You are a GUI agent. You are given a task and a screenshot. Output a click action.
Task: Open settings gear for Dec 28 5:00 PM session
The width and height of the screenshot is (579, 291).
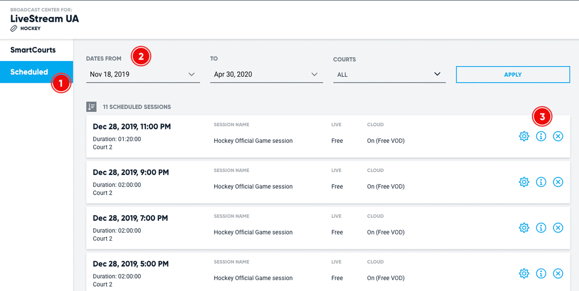[x=524, y=273]
